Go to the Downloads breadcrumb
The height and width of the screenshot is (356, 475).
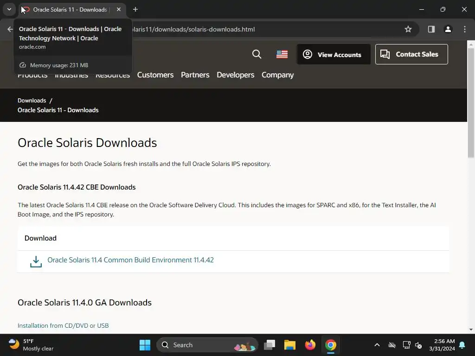[32, 101]
